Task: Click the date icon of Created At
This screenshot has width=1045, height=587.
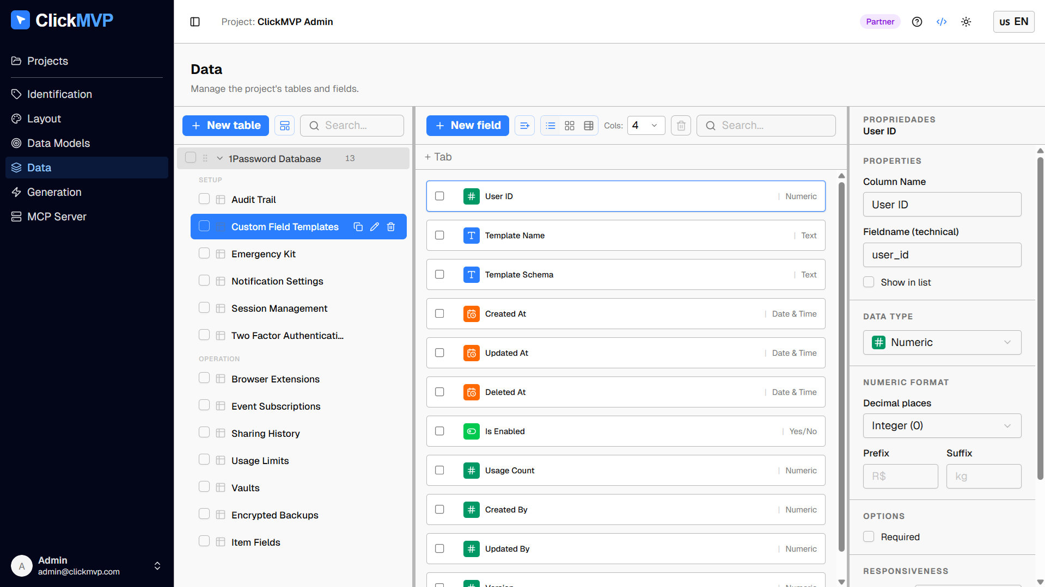Action: coord(472,314)
